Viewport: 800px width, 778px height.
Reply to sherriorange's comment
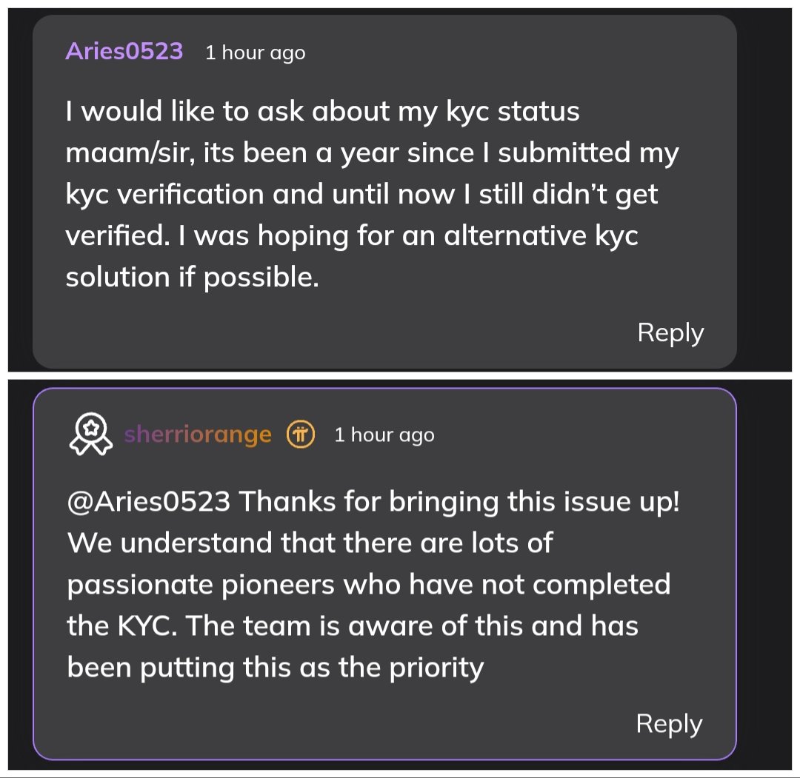coord(669,723)
